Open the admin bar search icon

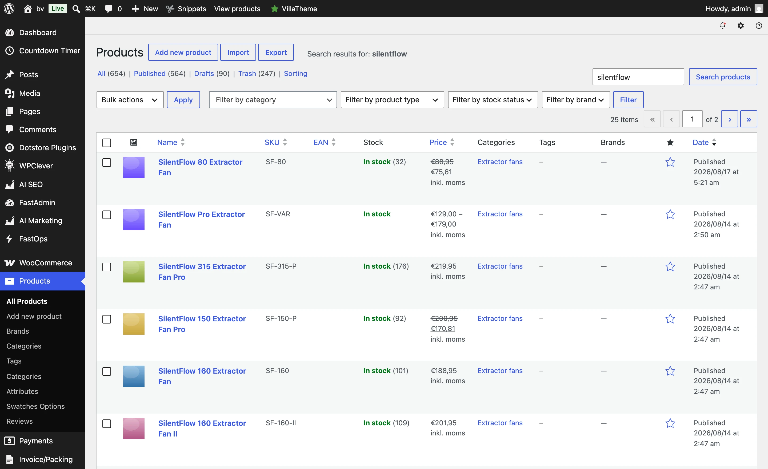click(76, 9)
